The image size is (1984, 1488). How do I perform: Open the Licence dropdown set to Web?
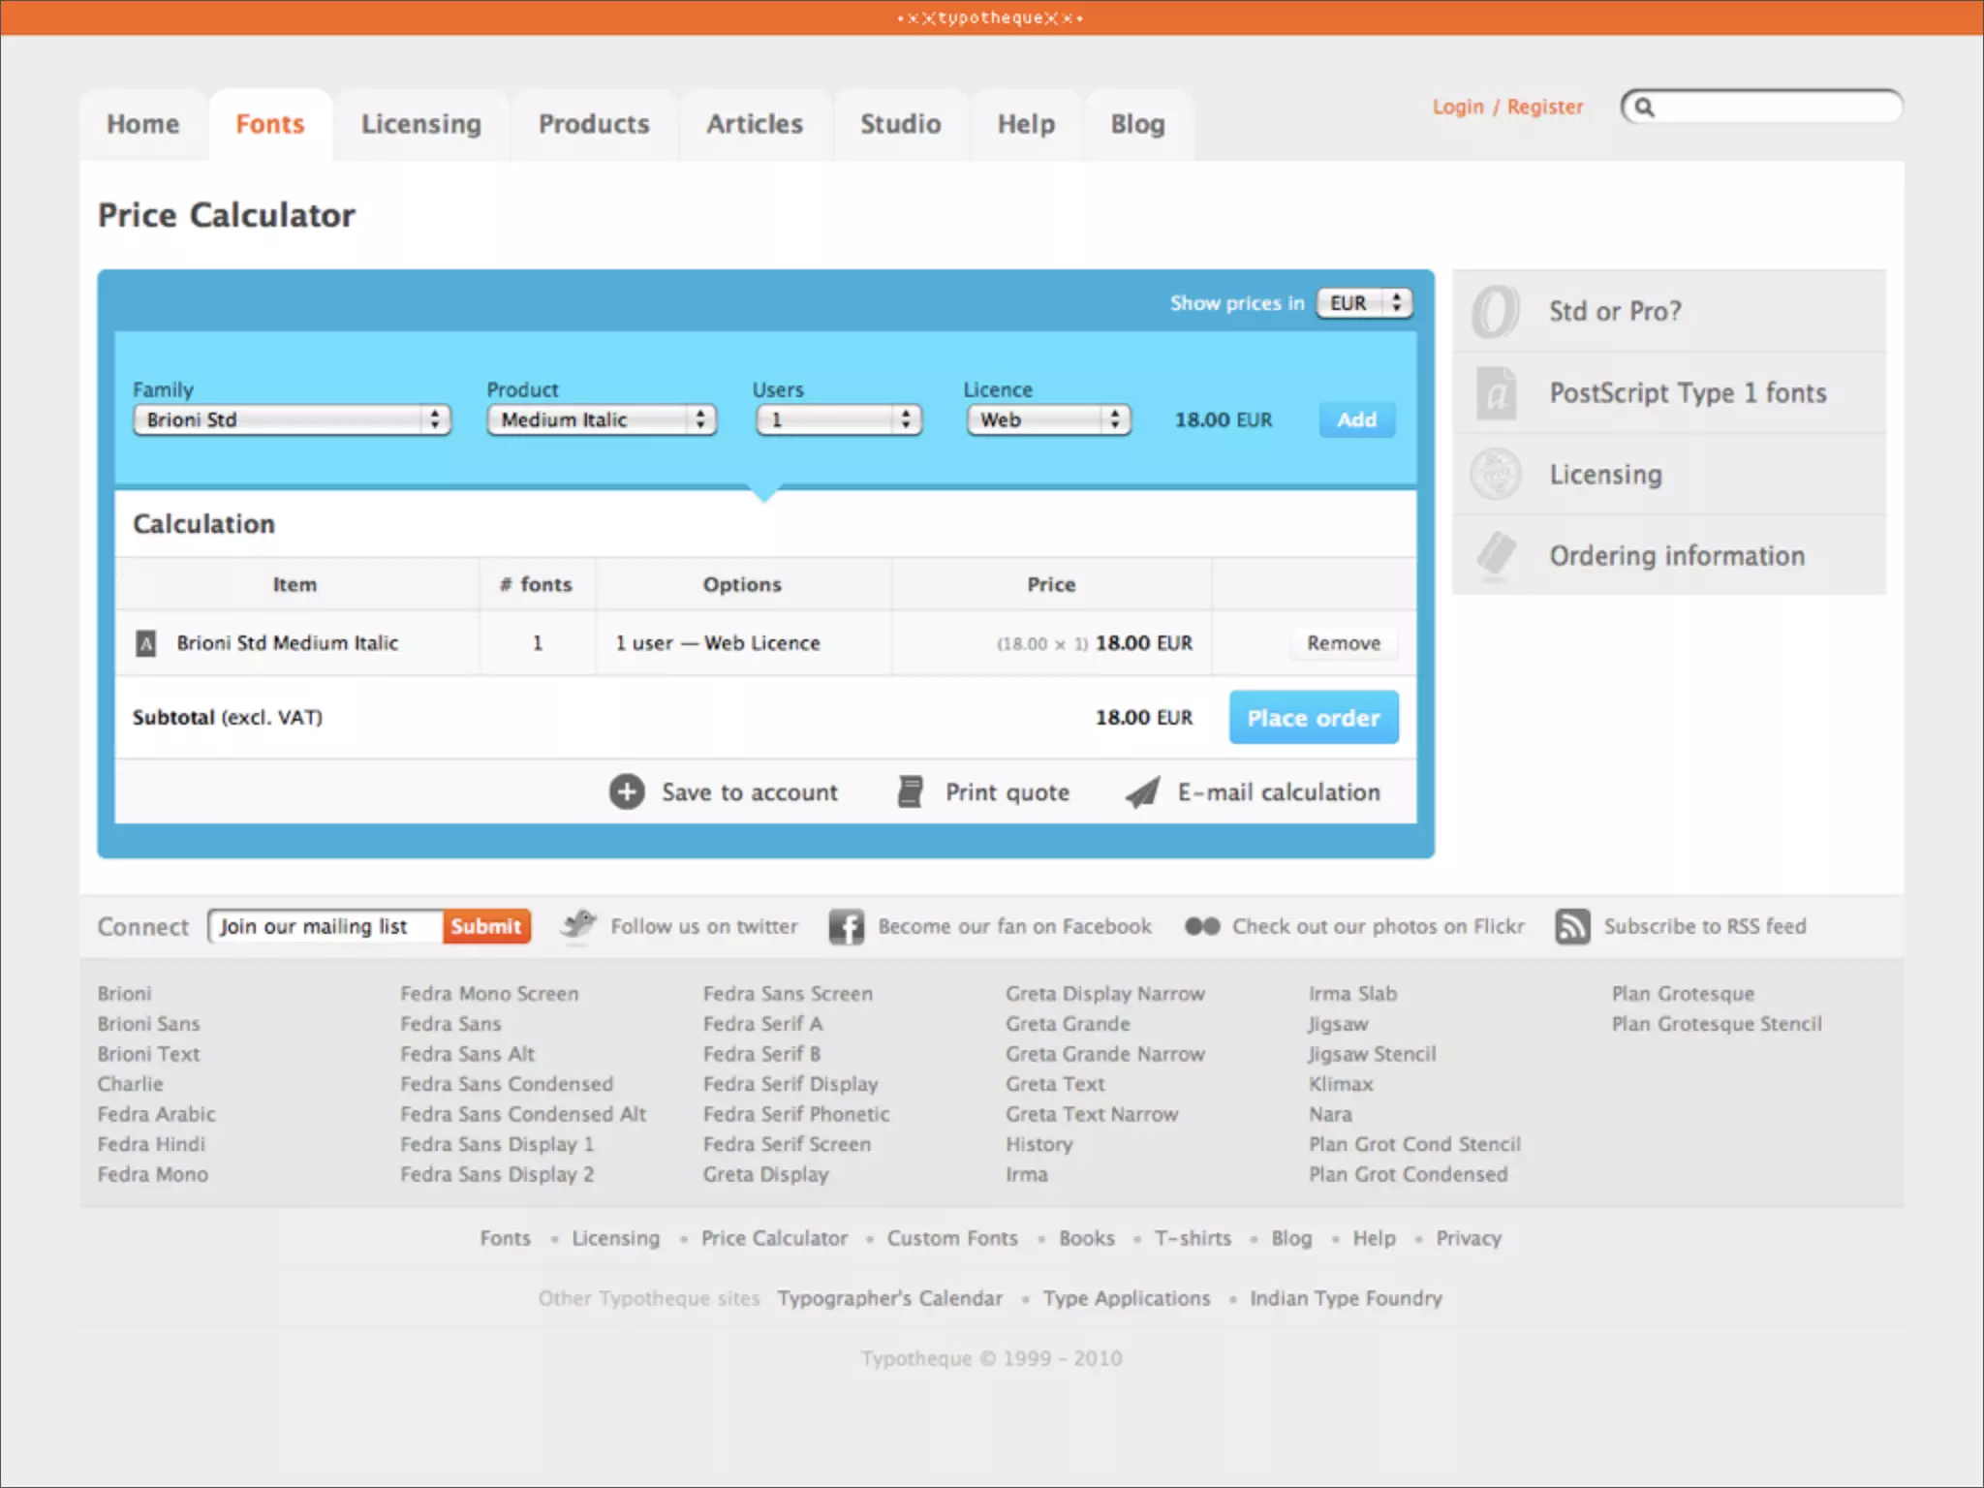[x=1048, y=419]
